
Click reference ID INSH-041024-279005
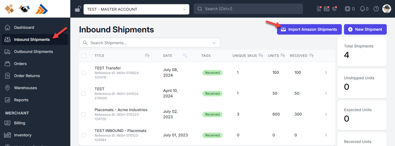tap(117, 96)
